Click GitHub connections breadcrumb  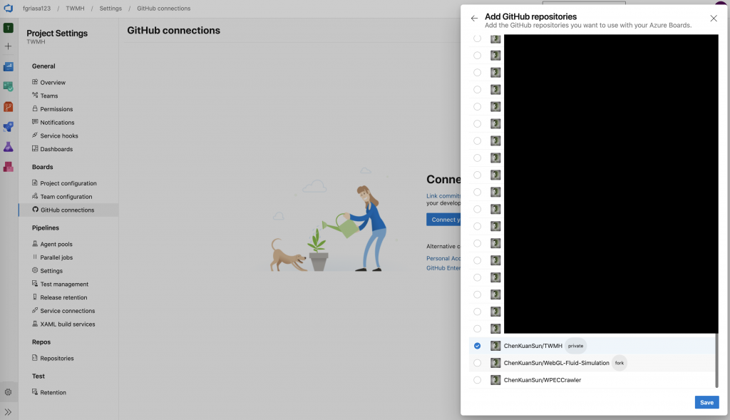pos(163,9)
